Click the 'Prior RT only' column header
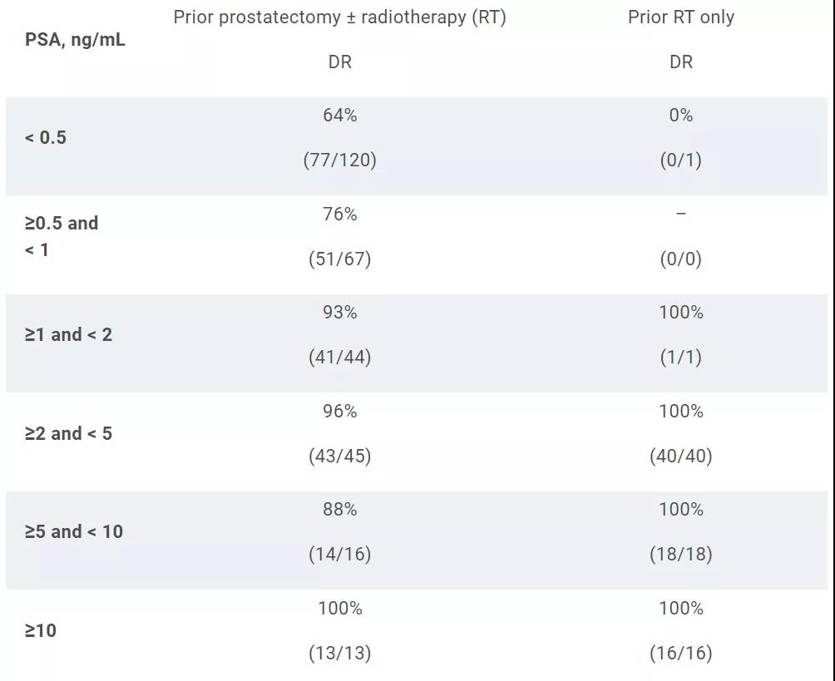This screenshot has width=835, height=681. [680, 17]
